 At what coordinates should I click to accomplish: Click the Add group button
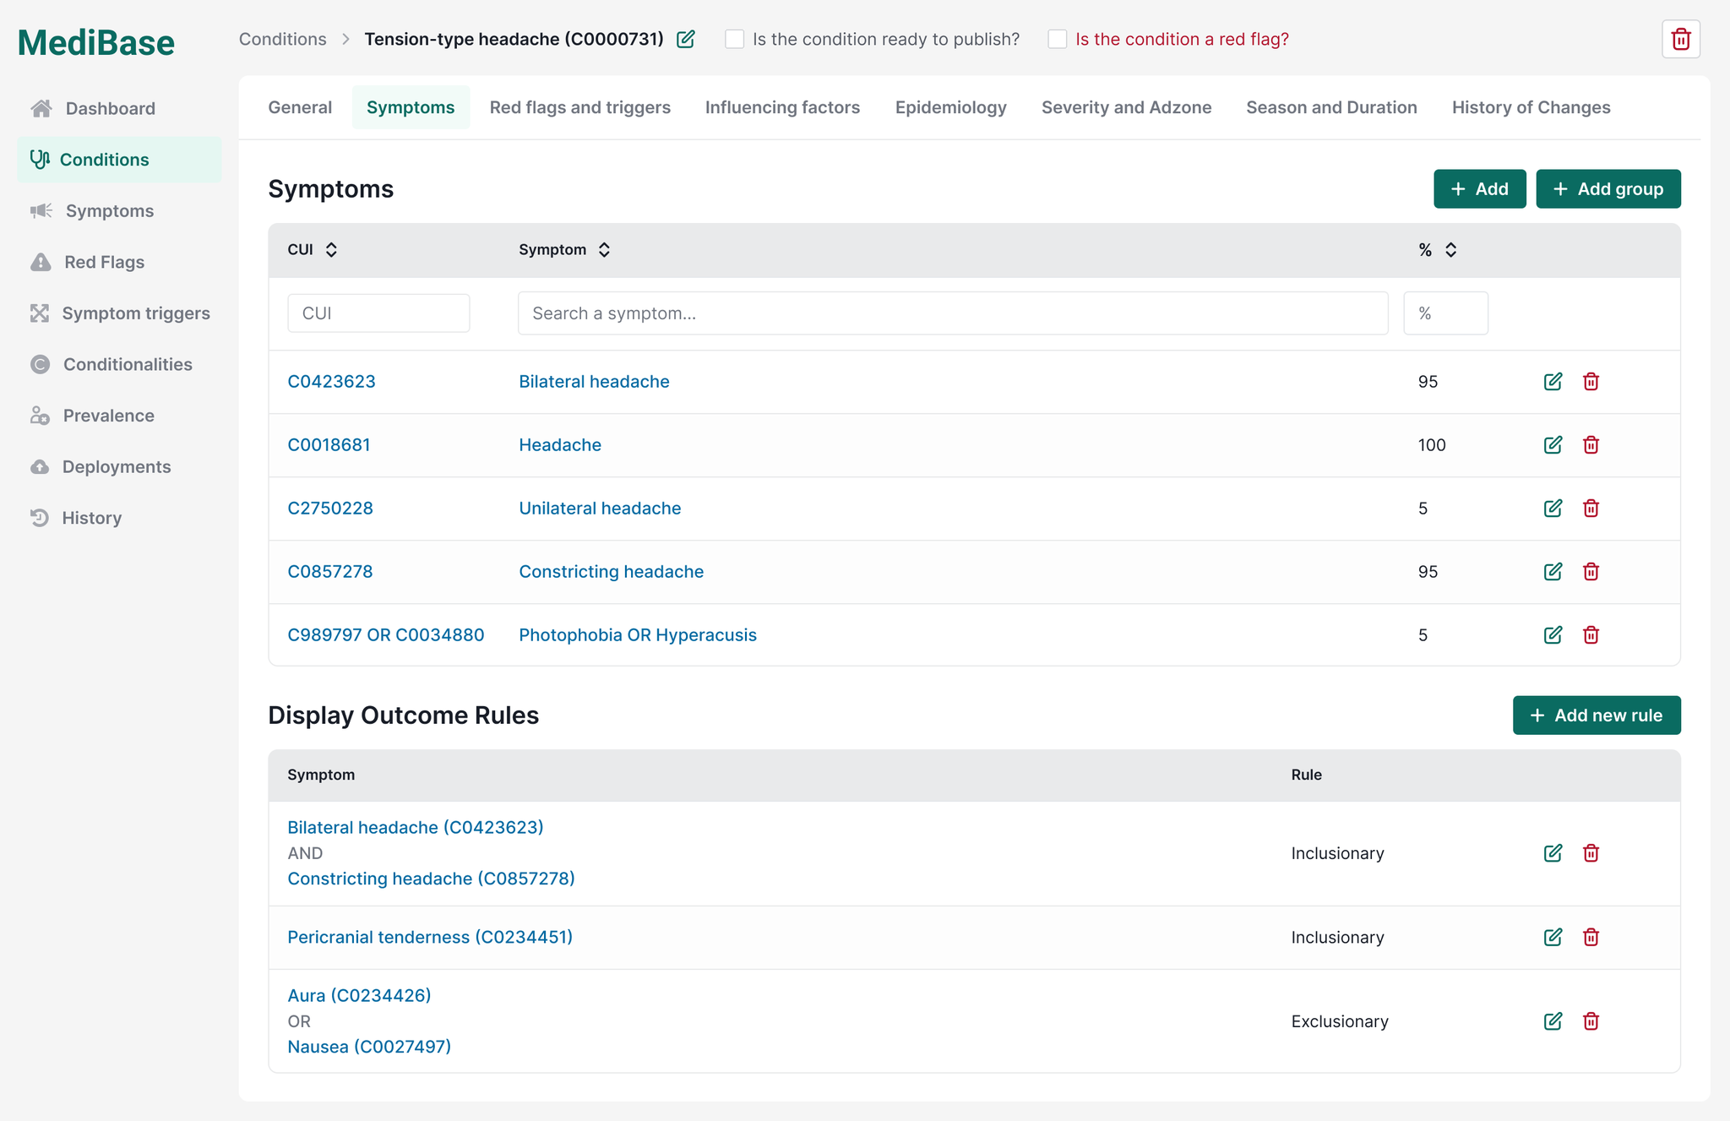coord(1608,188)
